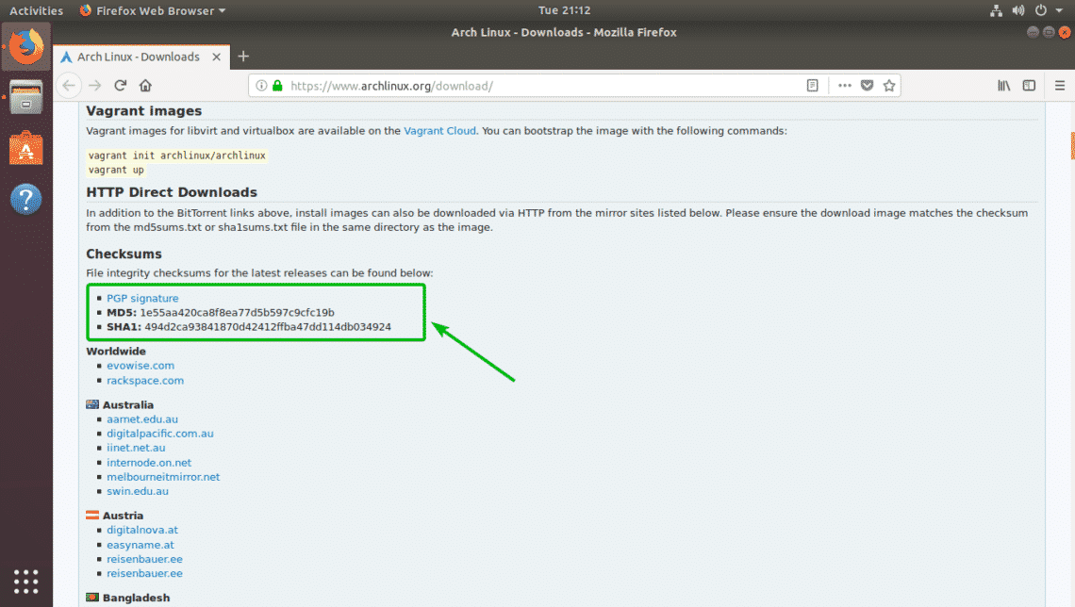Close the Arch Linux - Downloads tab
This screenshot has width=1075, height=607.
[x=217, y=57]
